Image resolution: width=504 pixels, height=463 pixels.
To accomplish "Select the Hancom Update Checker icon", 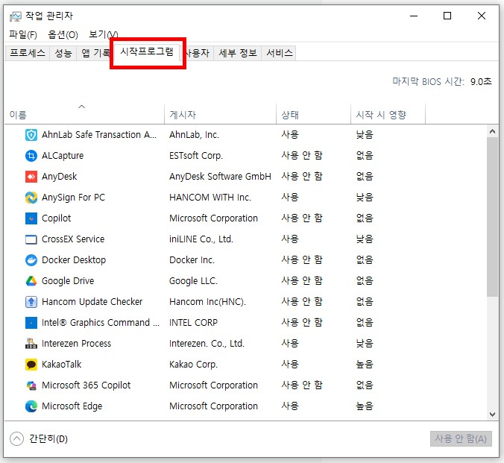I will 31,302.
